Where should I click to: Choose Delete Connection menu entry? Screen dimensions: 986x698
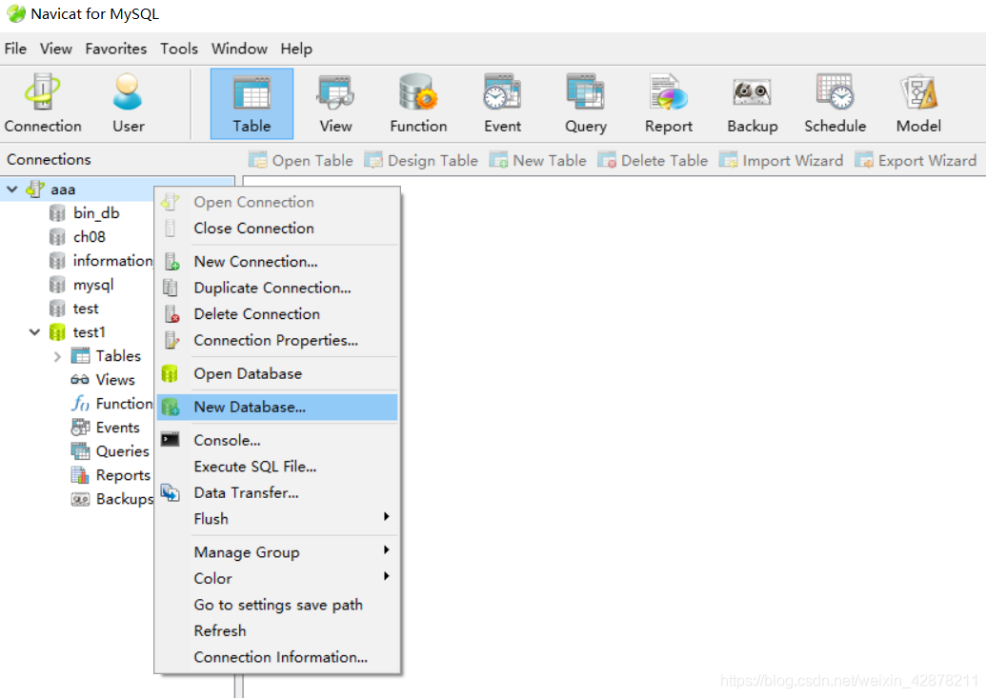(277, 314)
